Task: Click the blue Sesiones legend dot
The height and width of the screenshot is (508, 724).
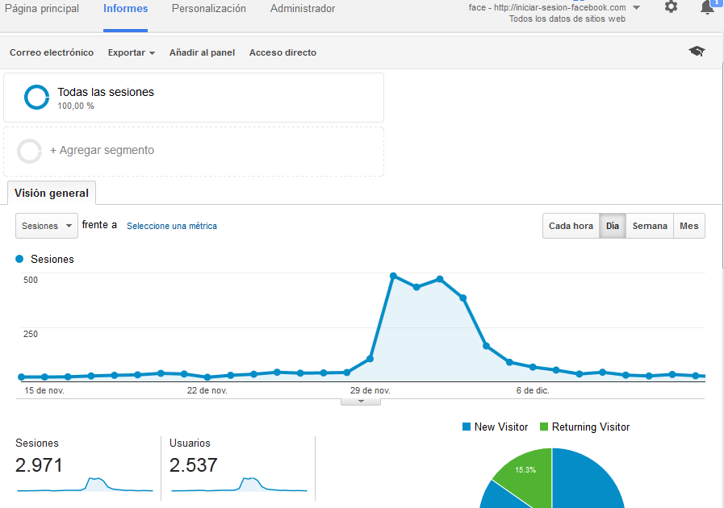Action: coord(19,259)
